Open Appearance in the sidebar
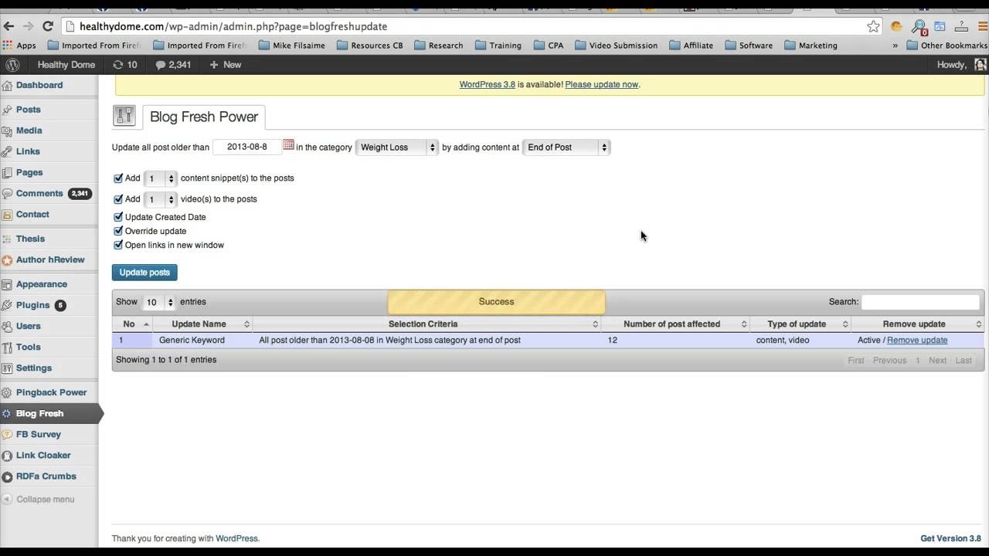Viewport: 989px width, 556px height. (x=42, y=284)
